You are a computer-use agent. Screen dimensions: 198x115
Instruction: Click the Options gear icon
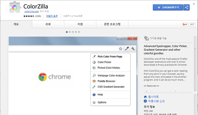(x=94, y=102)
